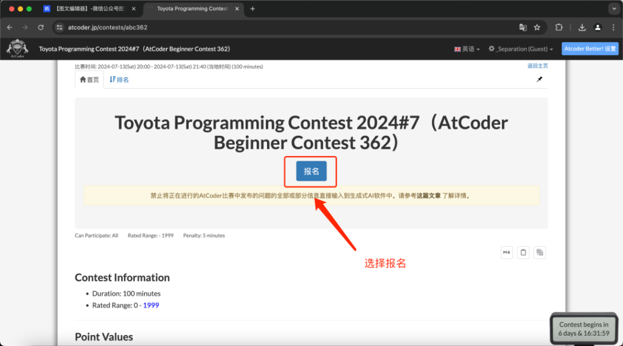
Task: Click the contest title in navbar
Action: [x=134, y=49]
